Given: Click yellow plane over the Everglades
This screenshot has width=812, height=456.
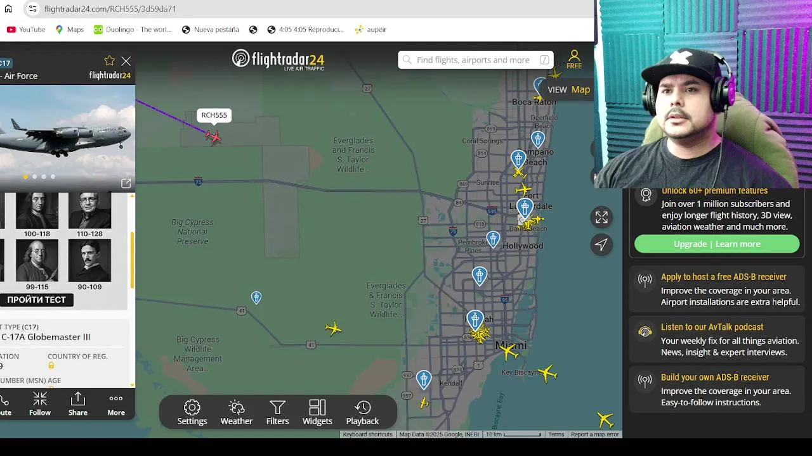Looking at the screenshot, I should click(x=333, y=328).
